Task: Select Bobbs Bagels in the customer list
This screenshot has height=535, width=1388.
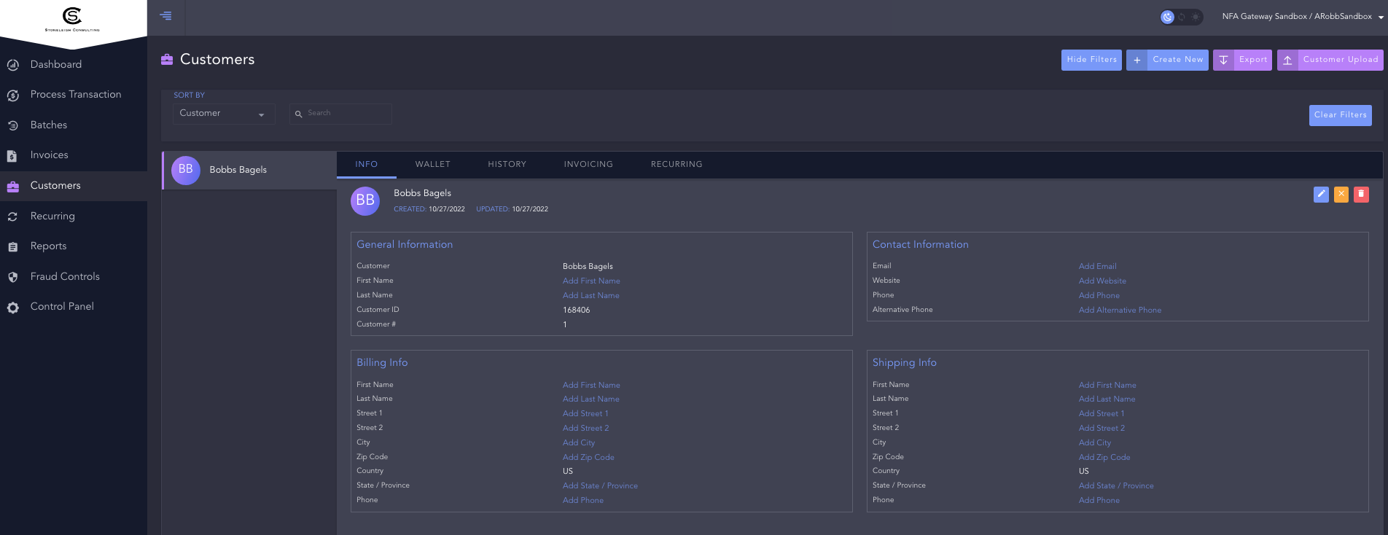Action: tap(249, 170)
